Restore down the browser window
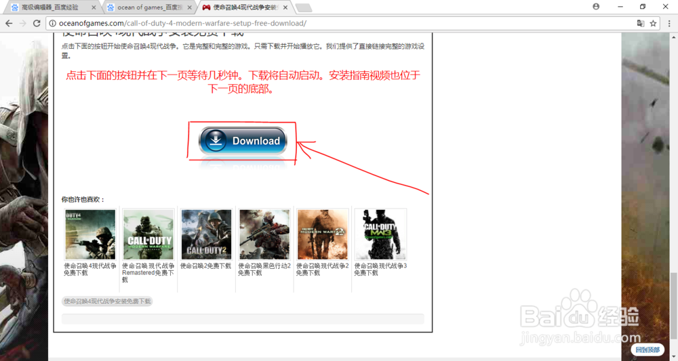This screenshot has width=678, height=361. [643, 7]
